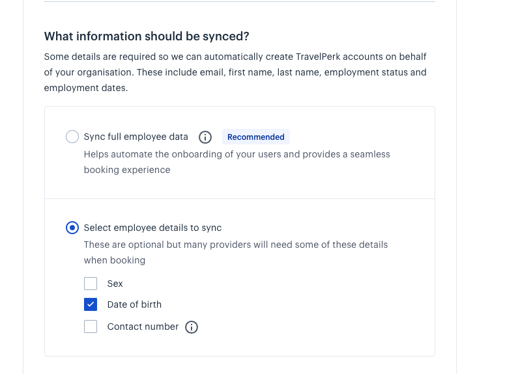Click the 'Sex' label text
This screenshot has height=374, width=516.
point(115,284)
